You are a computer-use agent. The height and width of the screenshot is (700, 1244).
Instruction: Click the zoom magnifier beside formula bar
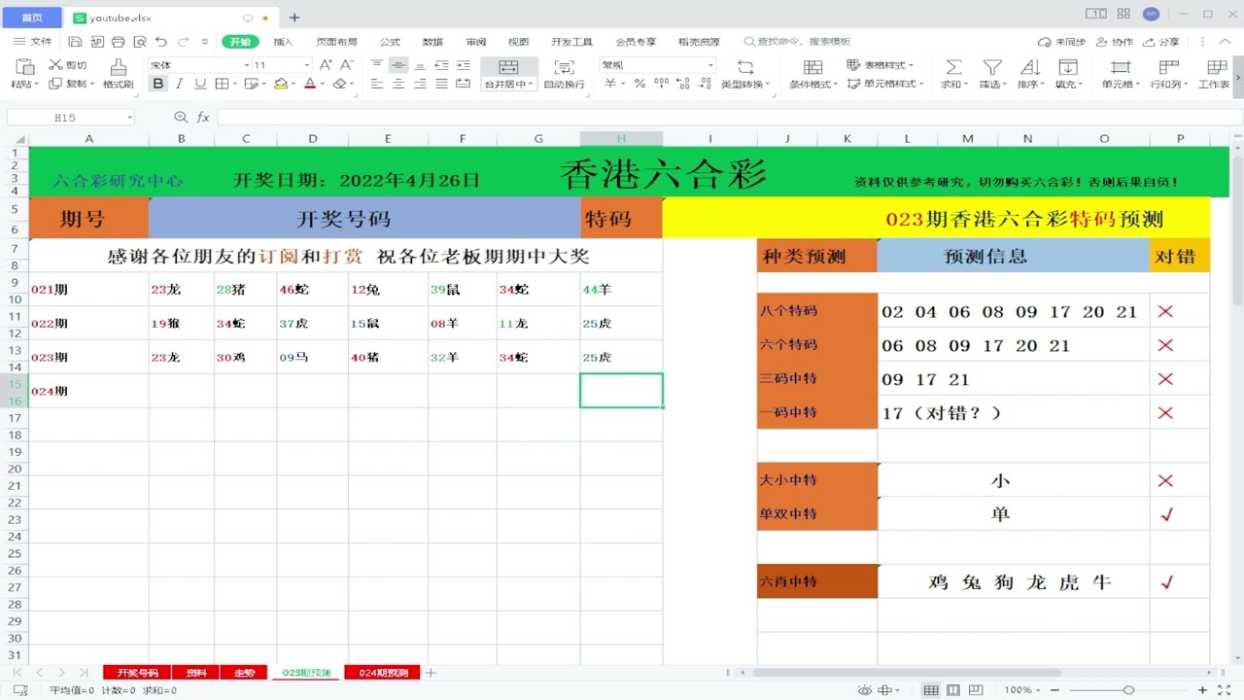pos(180,117)
